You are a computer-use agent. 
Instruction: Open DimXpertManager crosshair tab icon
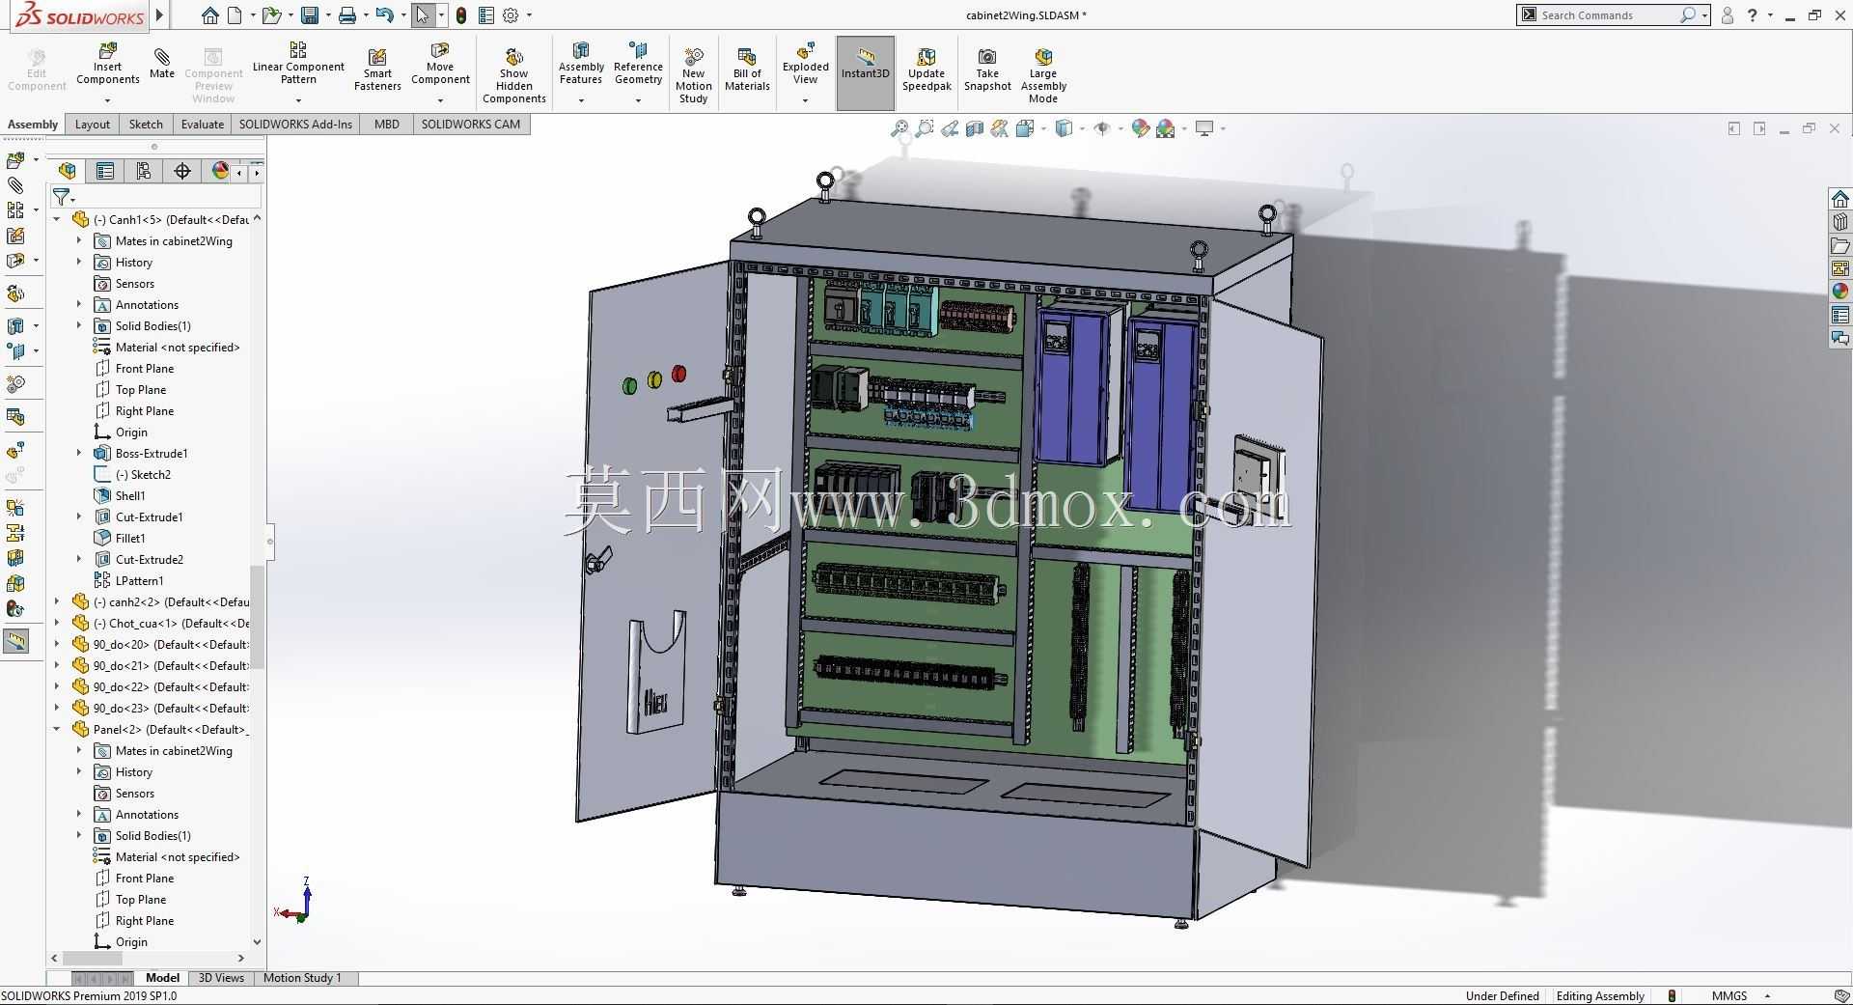coord(182,171)
